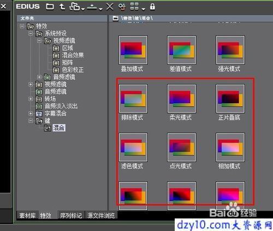Image resolution: width=273 pixels, height=231 pixels.
Task: Collapse the 键 folder
Action: [31, 121]
